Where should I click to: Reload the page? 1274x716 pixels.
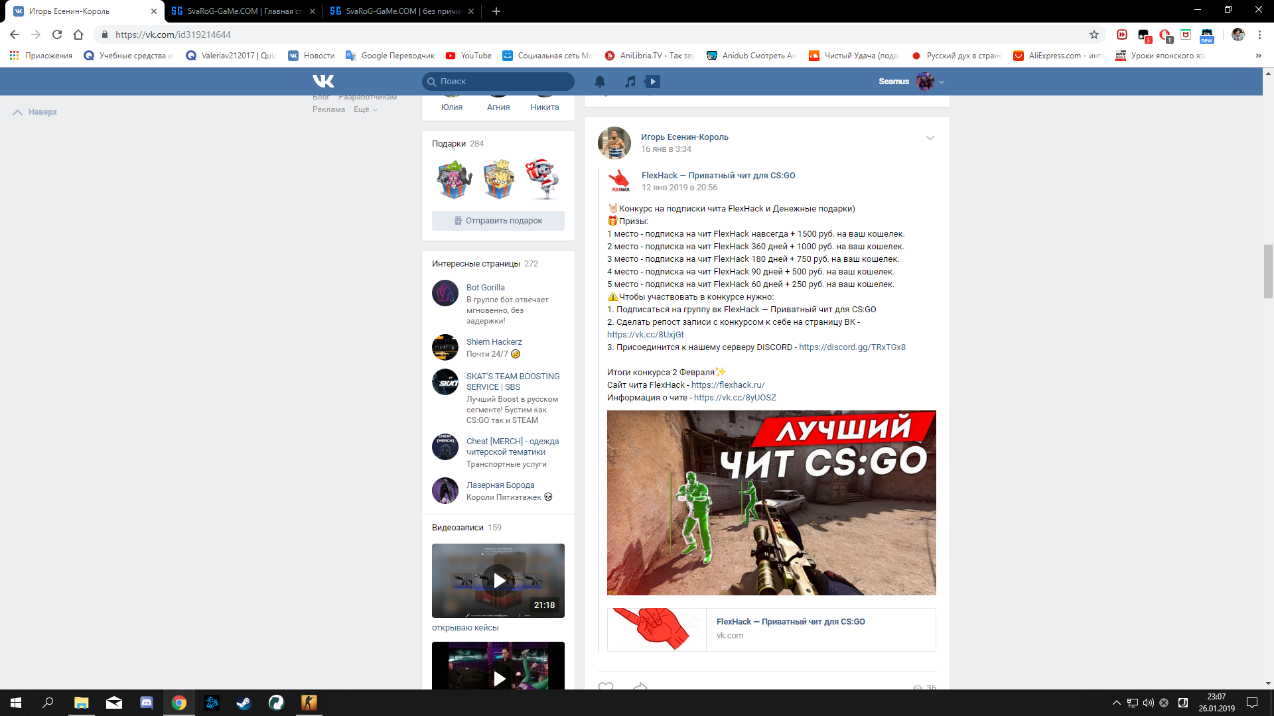(x=57, y=34)
